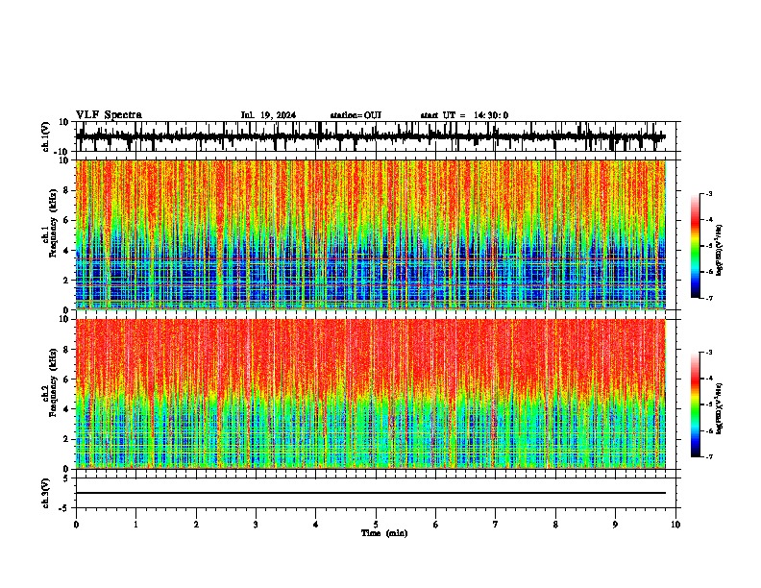
Task: Click the ch.1 color bar log(PSD) unit label
Action: click(x=720, y=250)
